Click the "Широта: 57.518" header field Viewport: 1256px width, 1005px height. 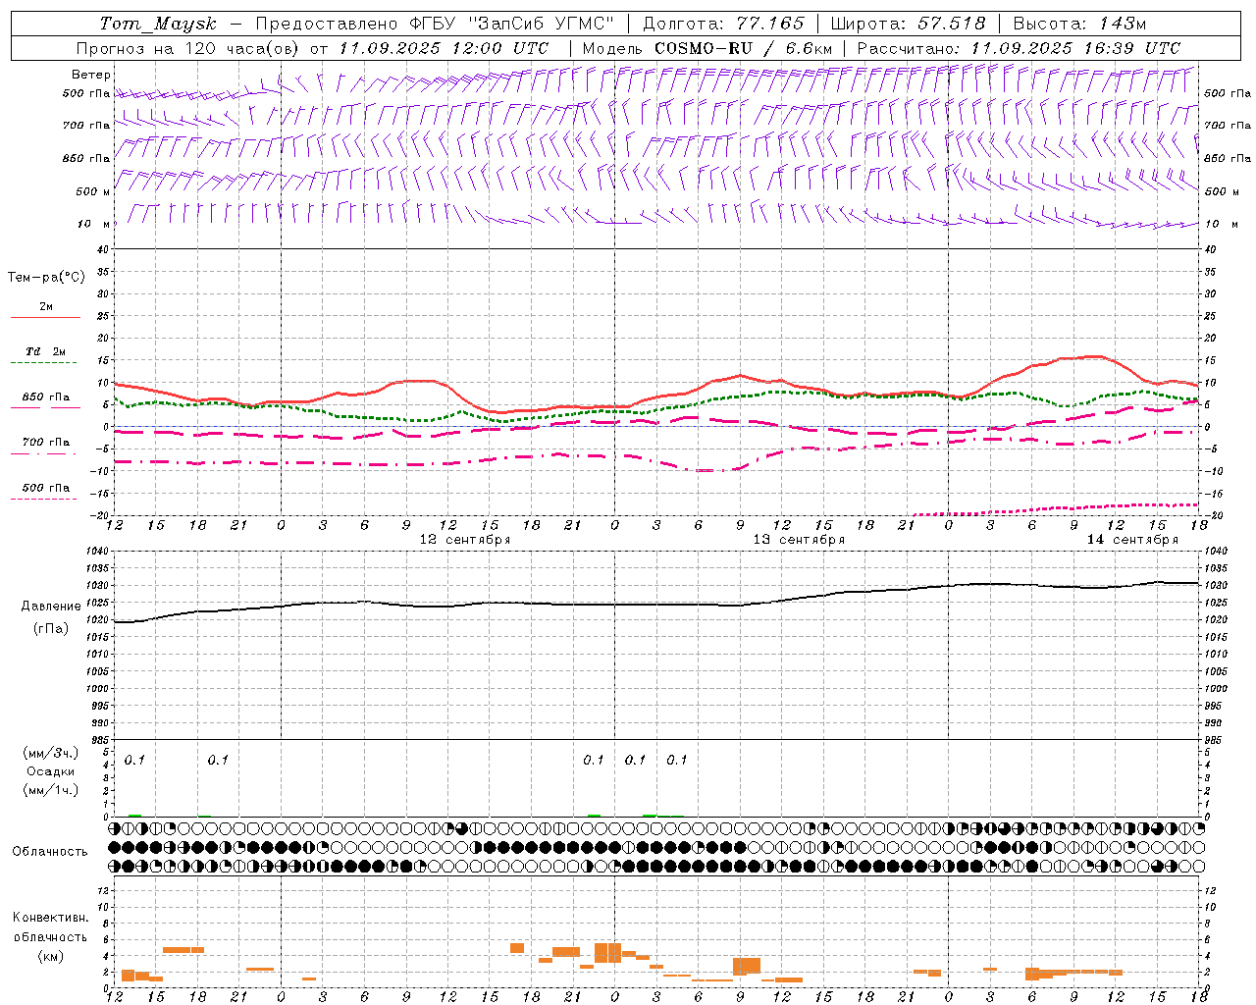click(908, 24)
